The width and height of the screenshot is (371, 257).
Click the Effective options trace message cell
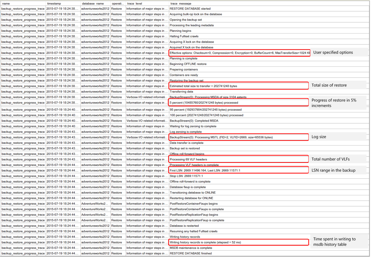237,53
